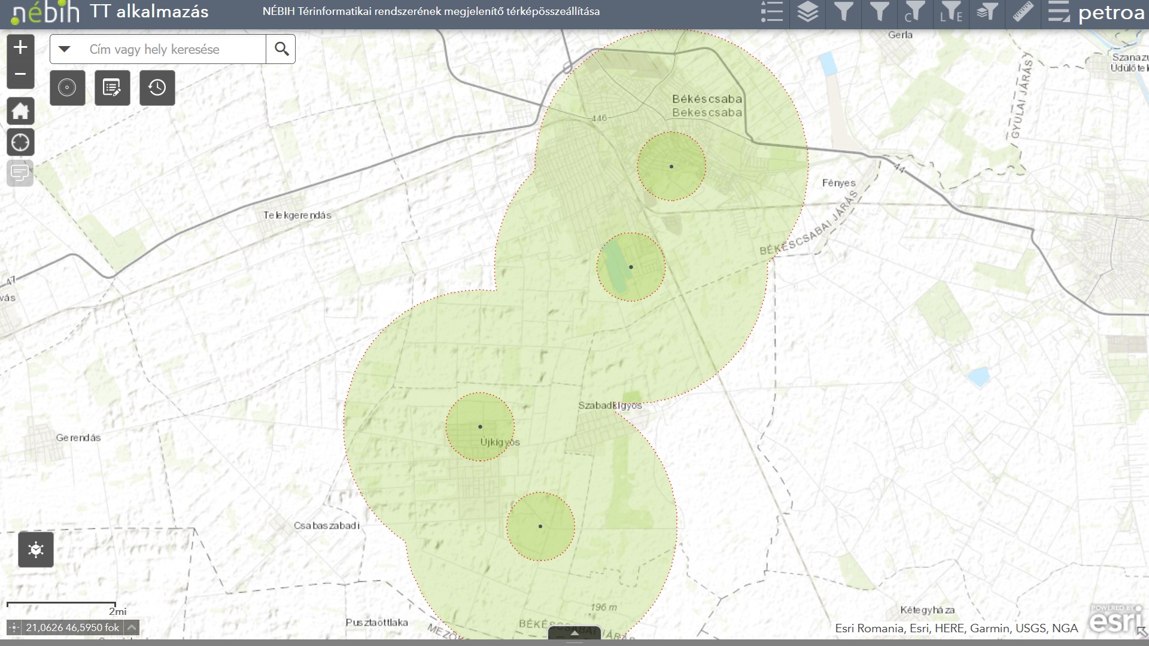Open the edit form notes tool
1149x646 pixels.
click(112, 88)
